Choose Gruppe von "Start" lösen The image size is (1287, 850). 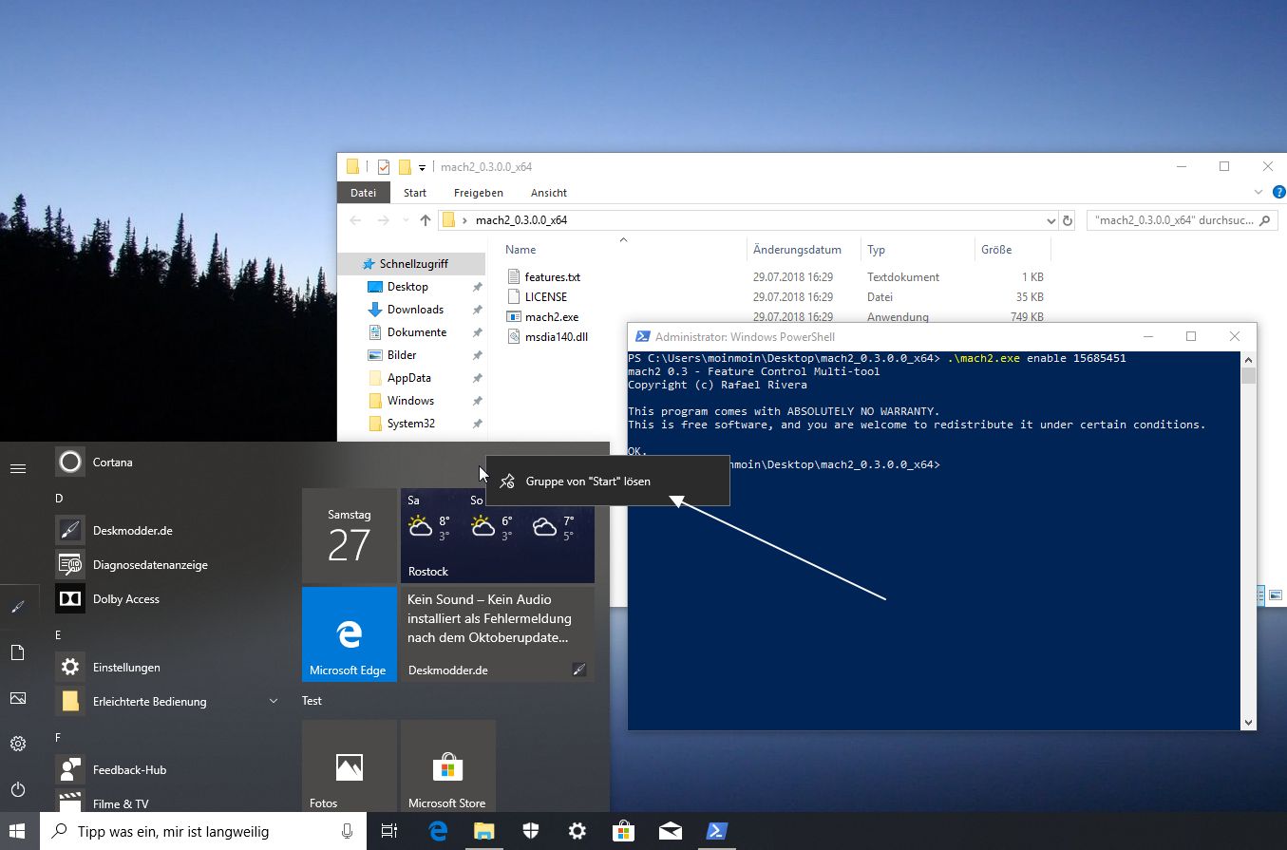pyautogui.click(x=607, y=482)
